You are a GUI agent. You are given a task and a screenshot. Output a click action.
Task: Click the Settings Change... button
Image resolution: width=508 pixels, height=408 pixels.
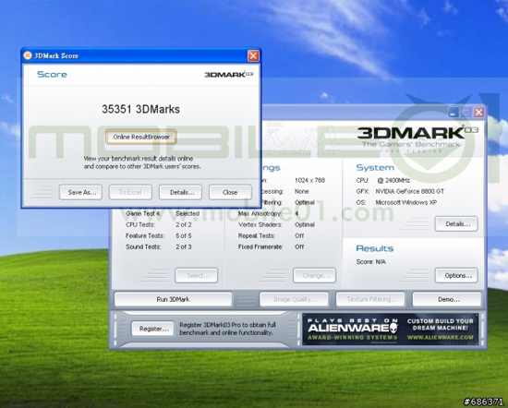[314, 276]
